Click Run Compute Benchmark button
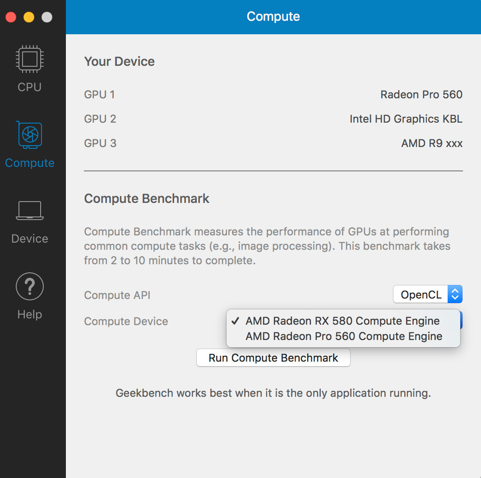The image size is (481, 478). click(273, 358)
